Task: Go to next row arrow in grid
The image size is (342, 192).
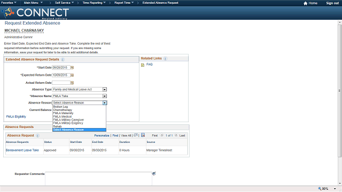Action: click(x=176, y=135)
